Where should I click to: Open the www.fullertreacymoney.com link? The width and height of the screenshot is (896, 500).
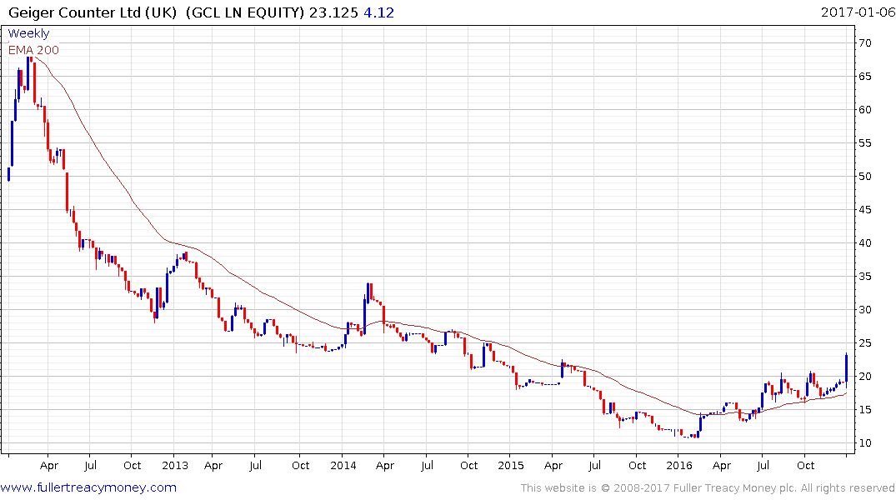point(88,487)
